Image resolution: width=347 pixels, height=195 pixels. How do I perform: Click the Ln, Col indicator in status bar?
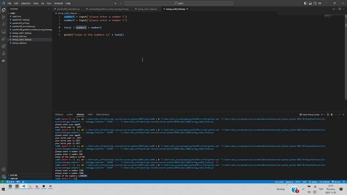tap(279, 182)
